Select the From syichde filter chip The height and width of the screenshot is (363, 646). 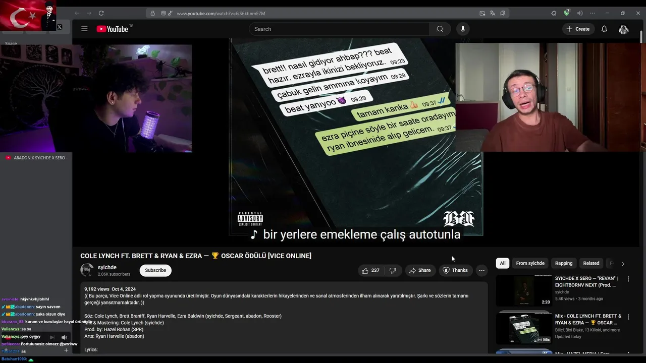coord(530,263)
